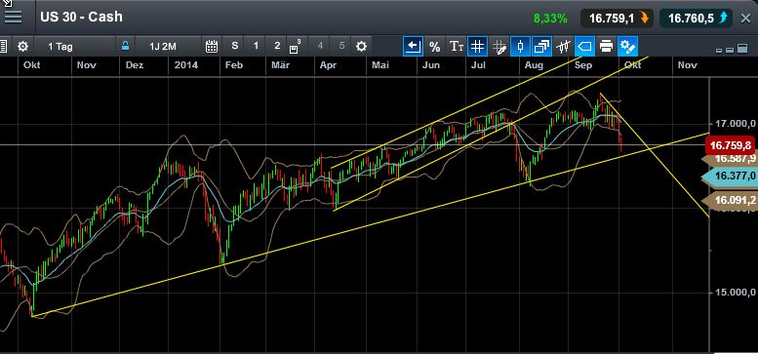
Task: Click the Aug time axis label
Action: pos(534,65)
